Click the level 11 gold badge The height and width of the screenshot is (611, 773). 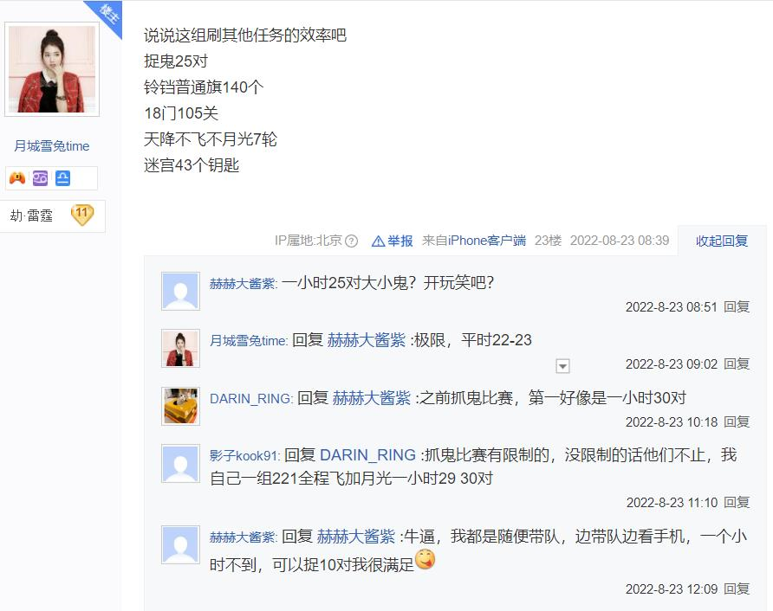tap(81, 215)
